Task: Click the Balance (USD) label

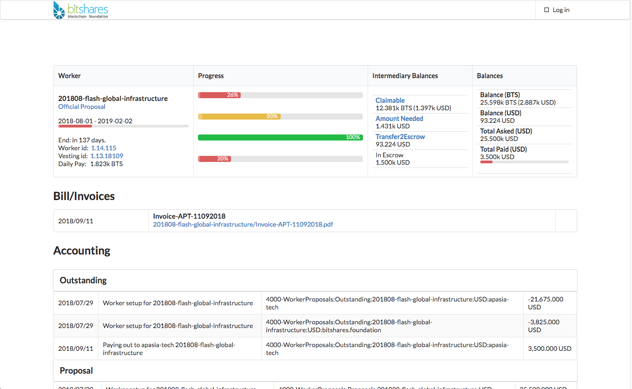Action: 501,113
